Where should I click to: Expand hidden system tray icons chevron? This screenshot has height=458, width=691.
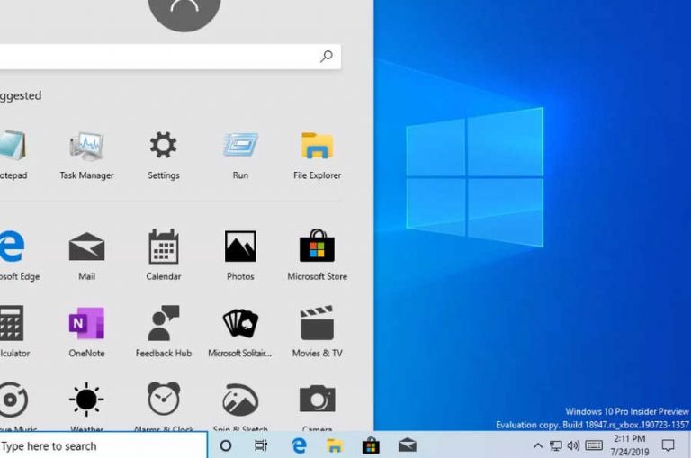coord(538,445)
